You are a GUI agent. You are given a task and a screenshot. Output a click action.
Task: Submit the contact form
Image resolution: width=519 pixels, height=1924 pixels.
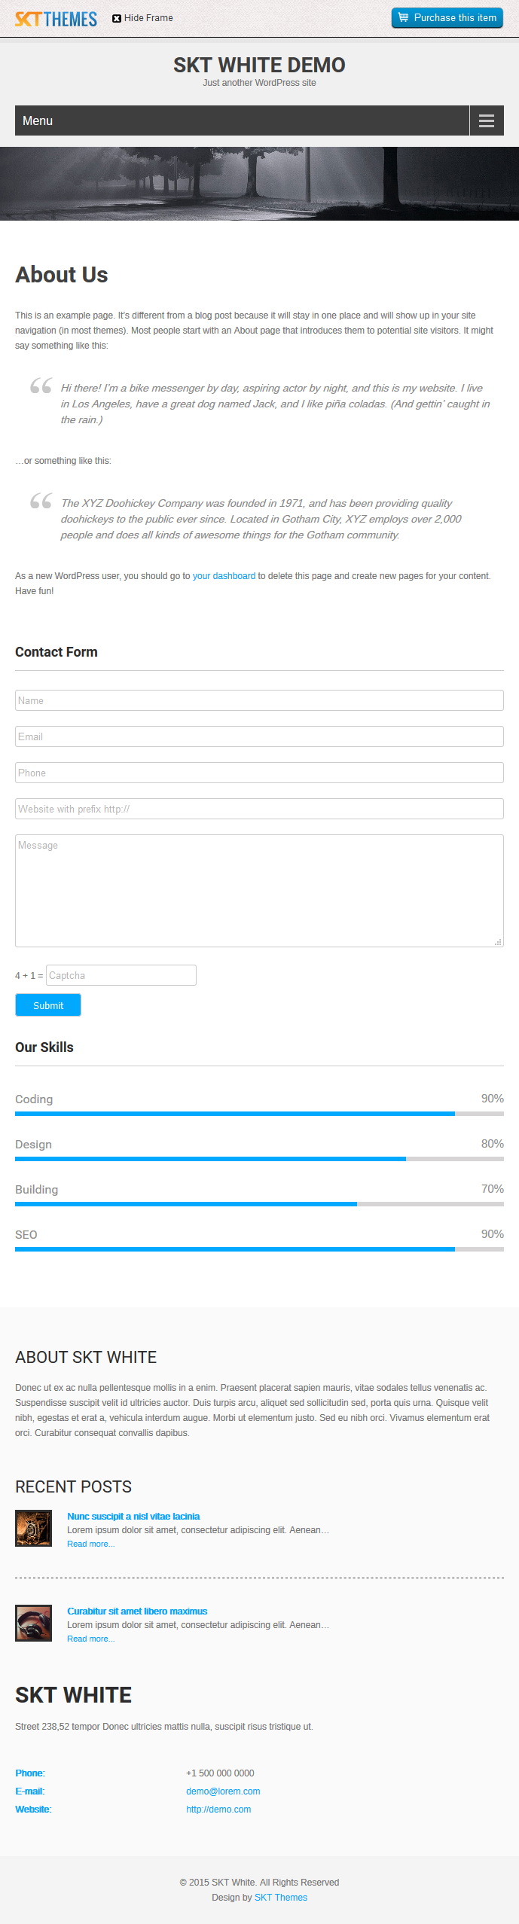pos(48,1005)
